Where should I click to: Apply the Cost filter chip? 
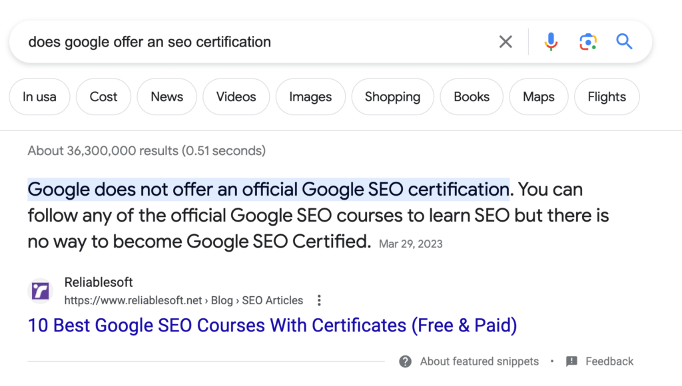(x=103, y=96)
